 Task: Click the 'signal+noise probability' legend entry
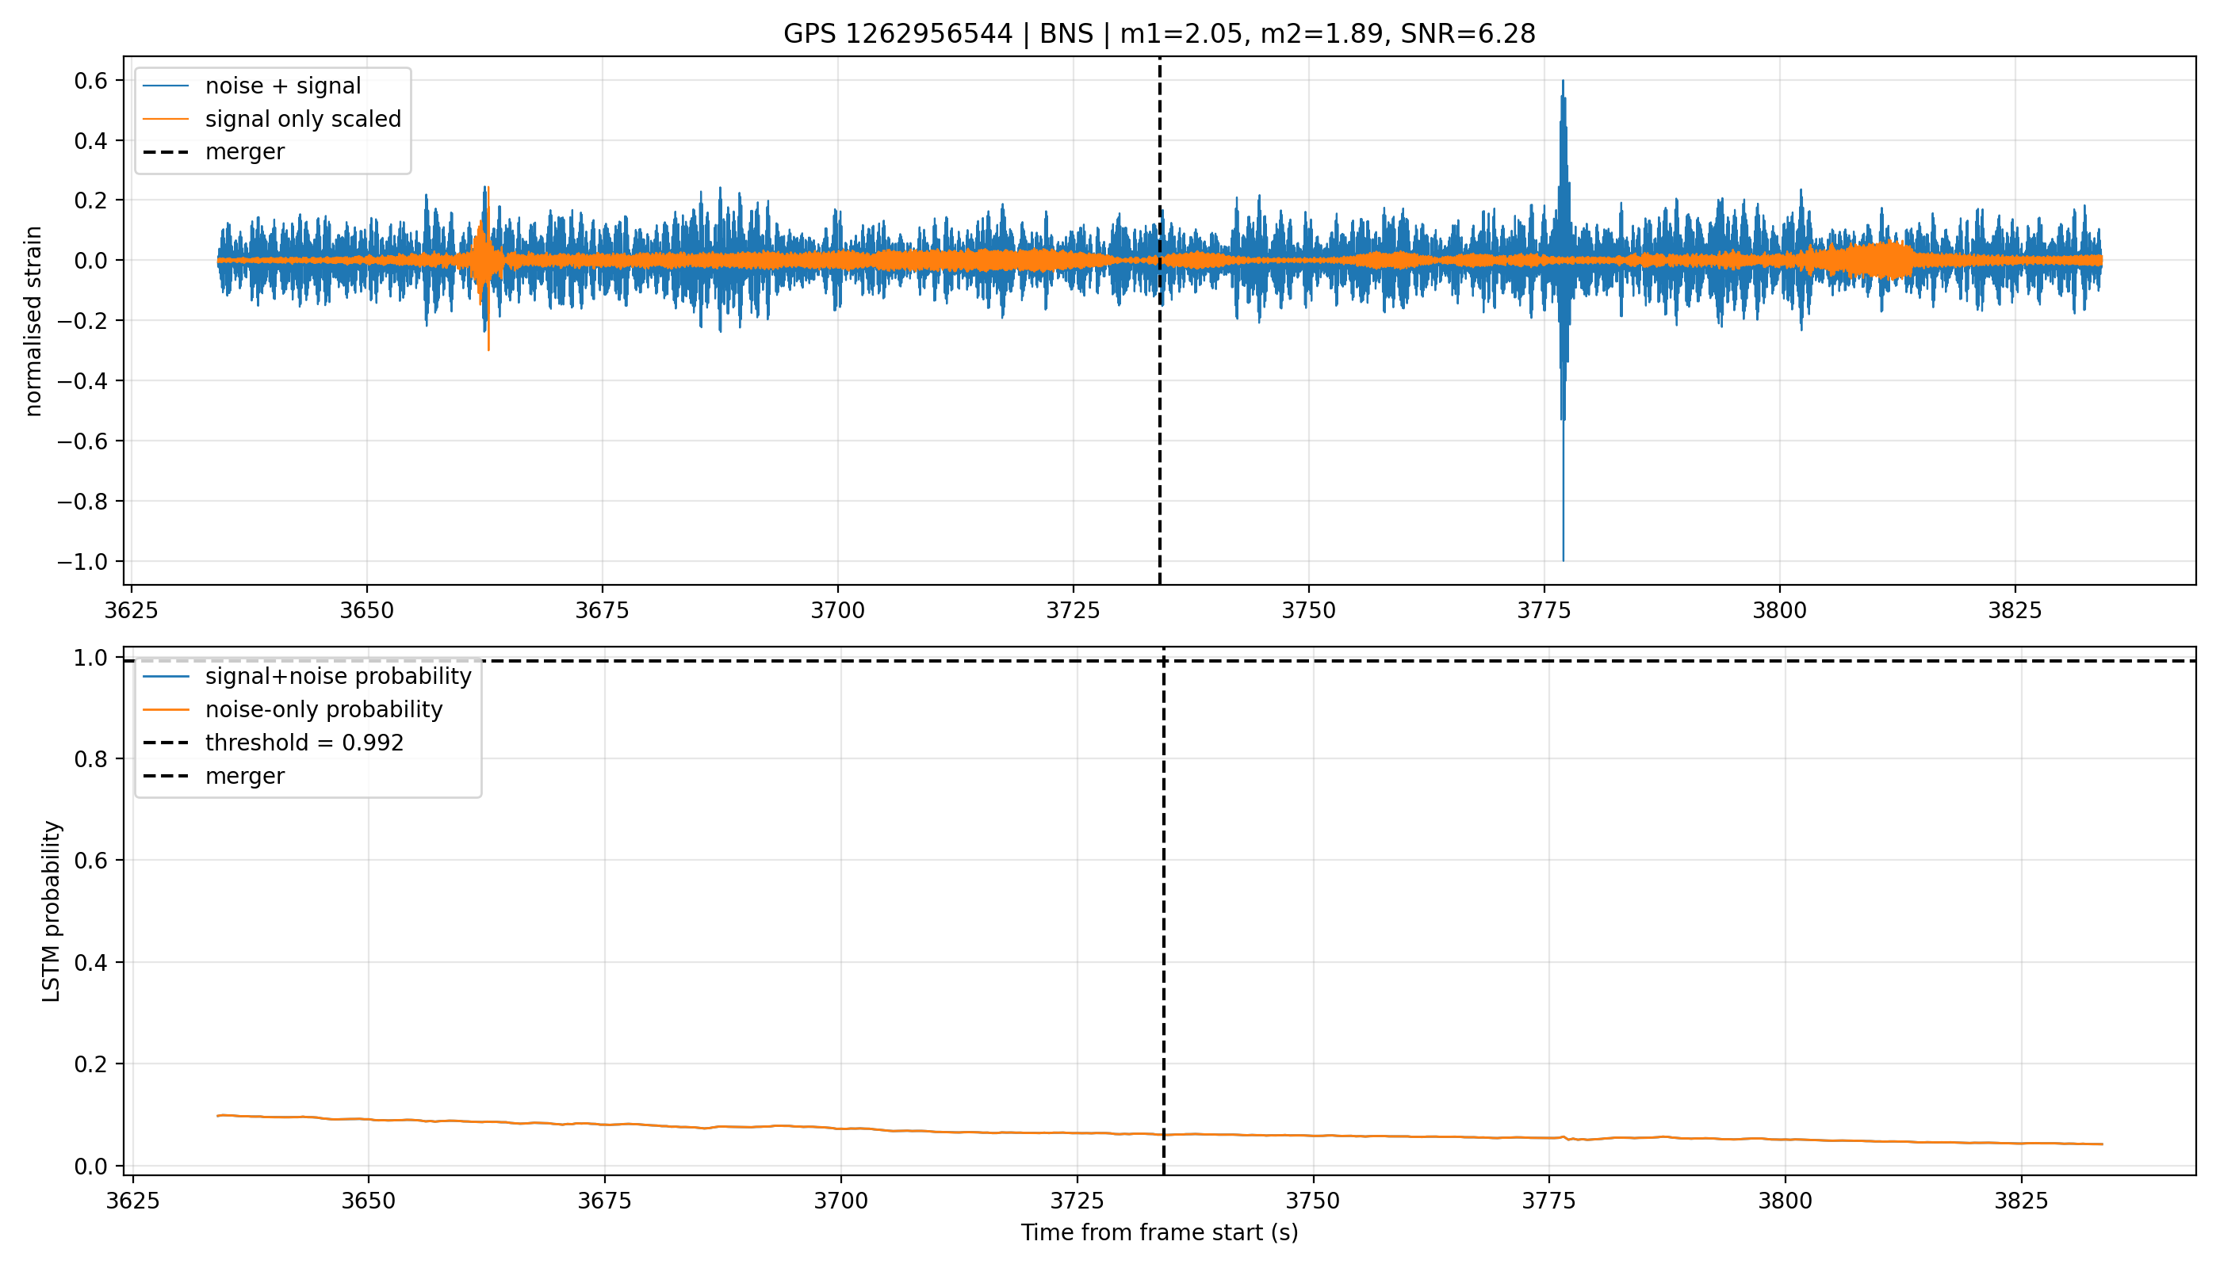pyautogui.click(x=307, y=677)
